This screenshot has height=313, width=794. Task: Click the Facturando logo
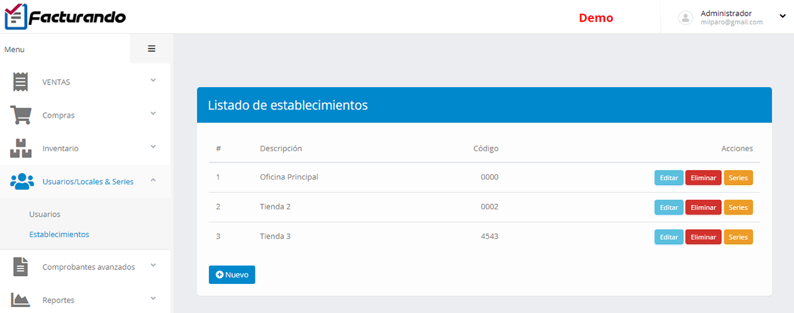tap(65, 17)
